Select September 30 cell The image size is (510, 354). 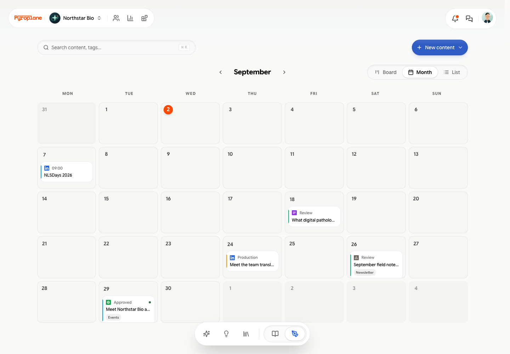pos(190,302)
